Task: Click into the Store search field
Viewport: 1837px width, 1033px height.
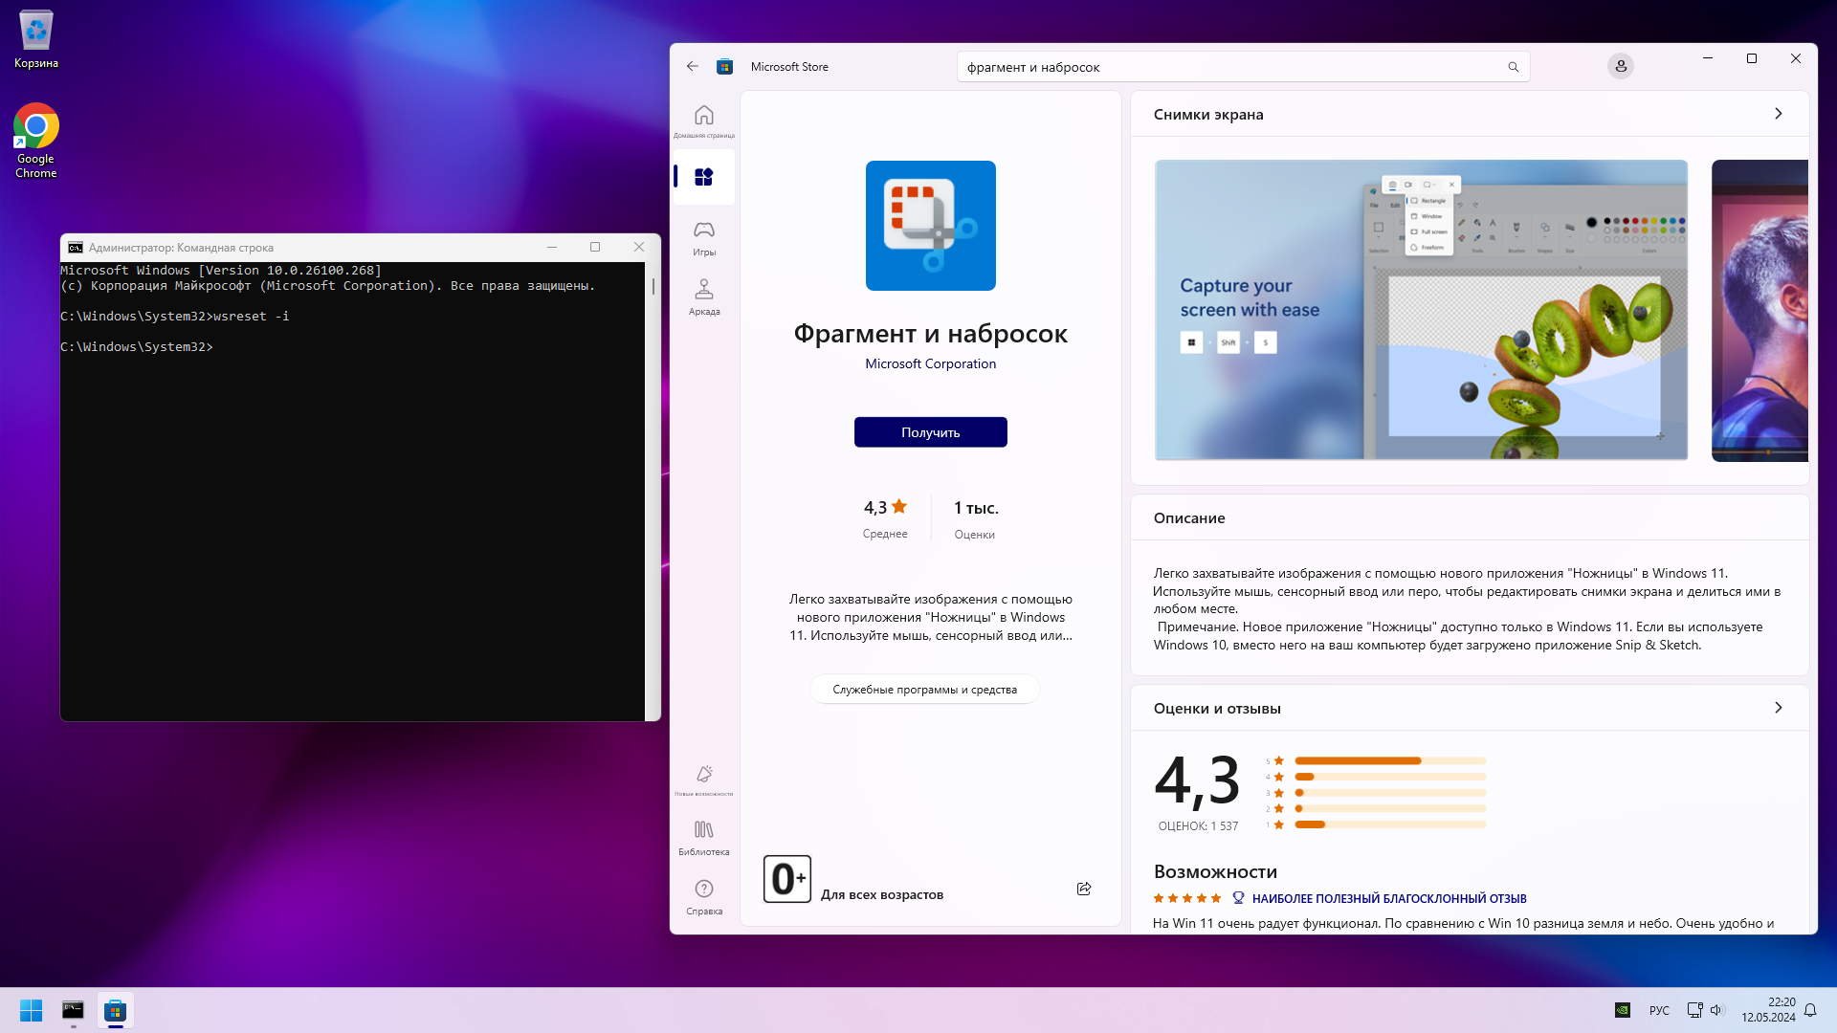Action: pyautogui.click(x=1225, y=67)
